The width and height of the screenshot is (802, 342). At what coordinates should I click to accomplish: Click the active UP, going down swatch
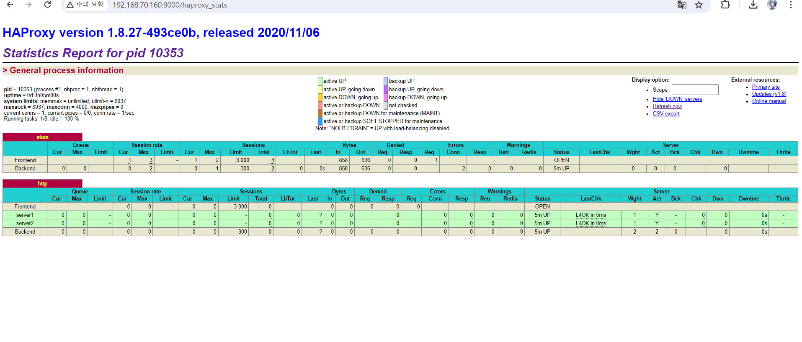click(320, 89)
